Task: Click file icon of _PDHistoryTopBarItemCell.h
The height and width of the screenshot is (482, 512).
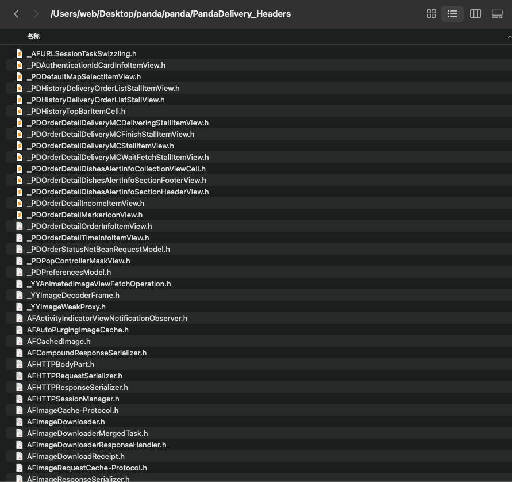Action: (x=20, y=111)
